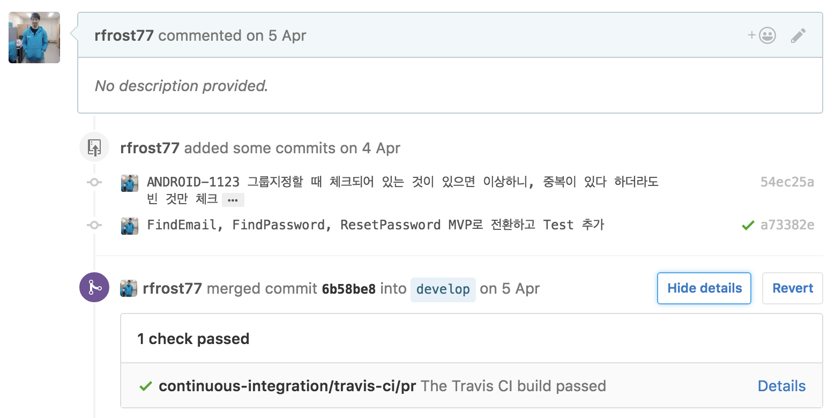
Task: Click small avatar in merged commit line
Action: tap(129, 288)
